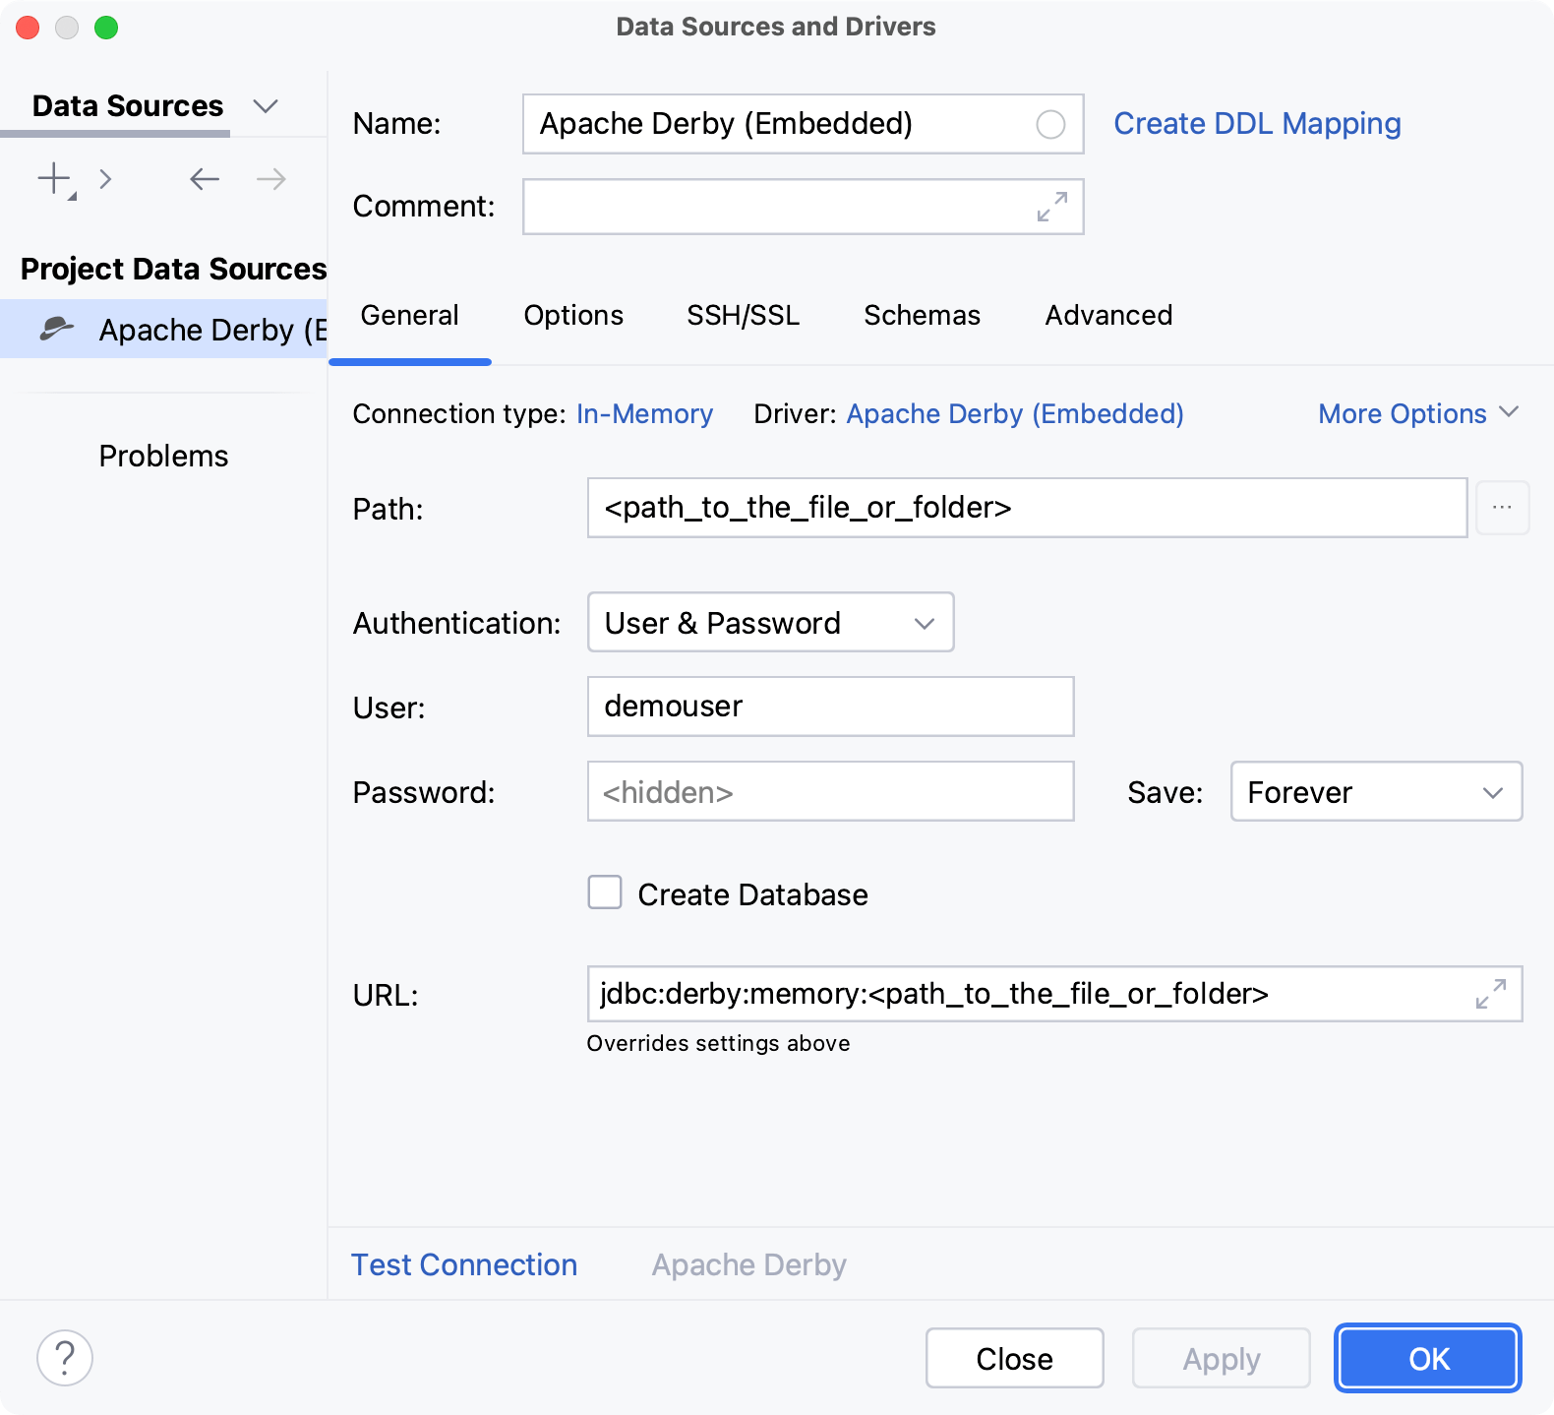Screen dimensions: 1554x1415
Task: Open Data Sources tab dropdown chevron
Action: pyautogui.click(x=266, y=106)
